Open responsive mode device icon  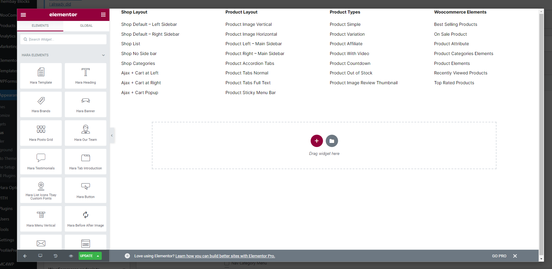pyautogui.click(x=40, y=256)
